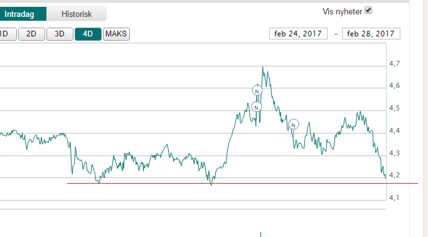
Task: Select the 1D range button
Action: tap(8, 34)
